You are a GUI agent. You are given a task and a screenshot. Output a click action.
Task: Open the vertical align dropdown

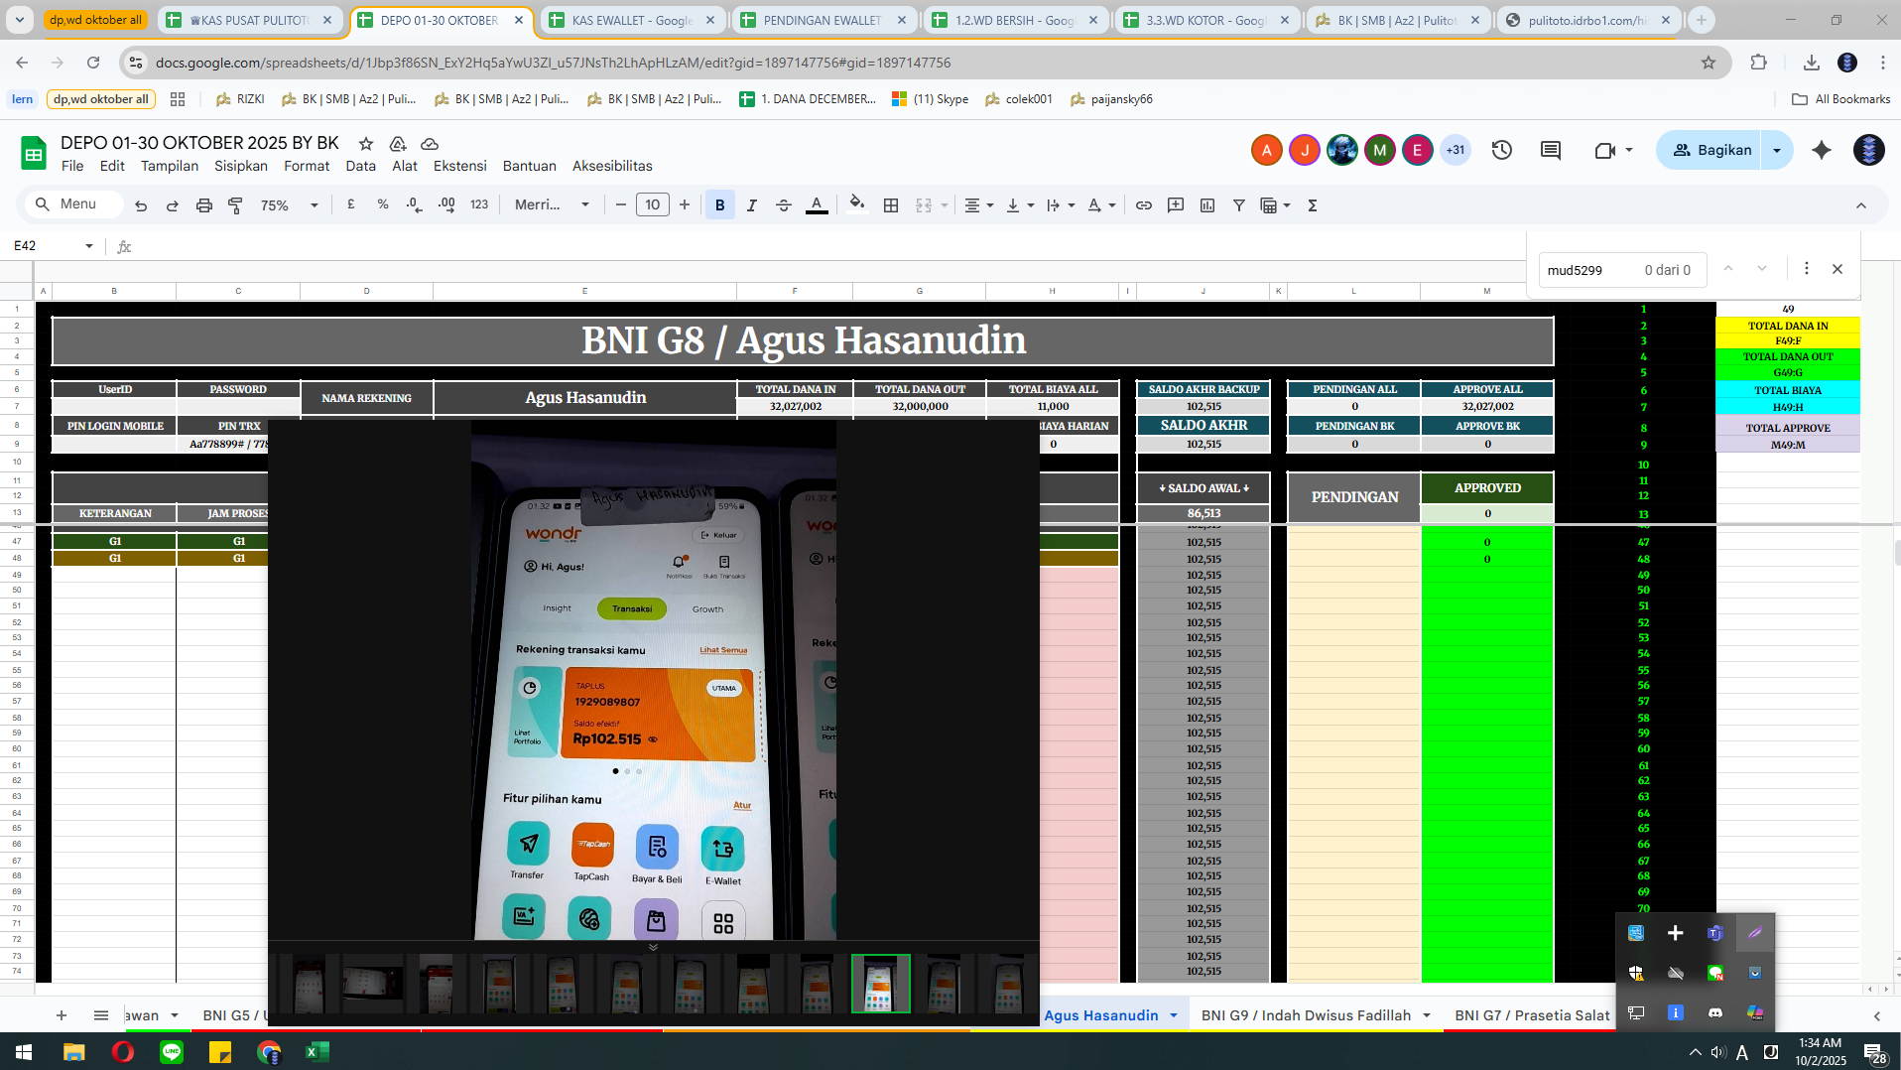[x=1020, y=205]
